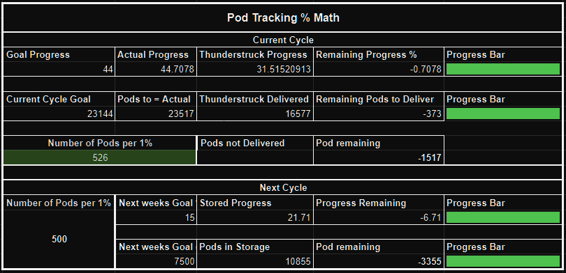The height and width of the screenshot is (273, 566).
Task: Select the Remaining Progress % value -0.7078
Action: point(379,69)
